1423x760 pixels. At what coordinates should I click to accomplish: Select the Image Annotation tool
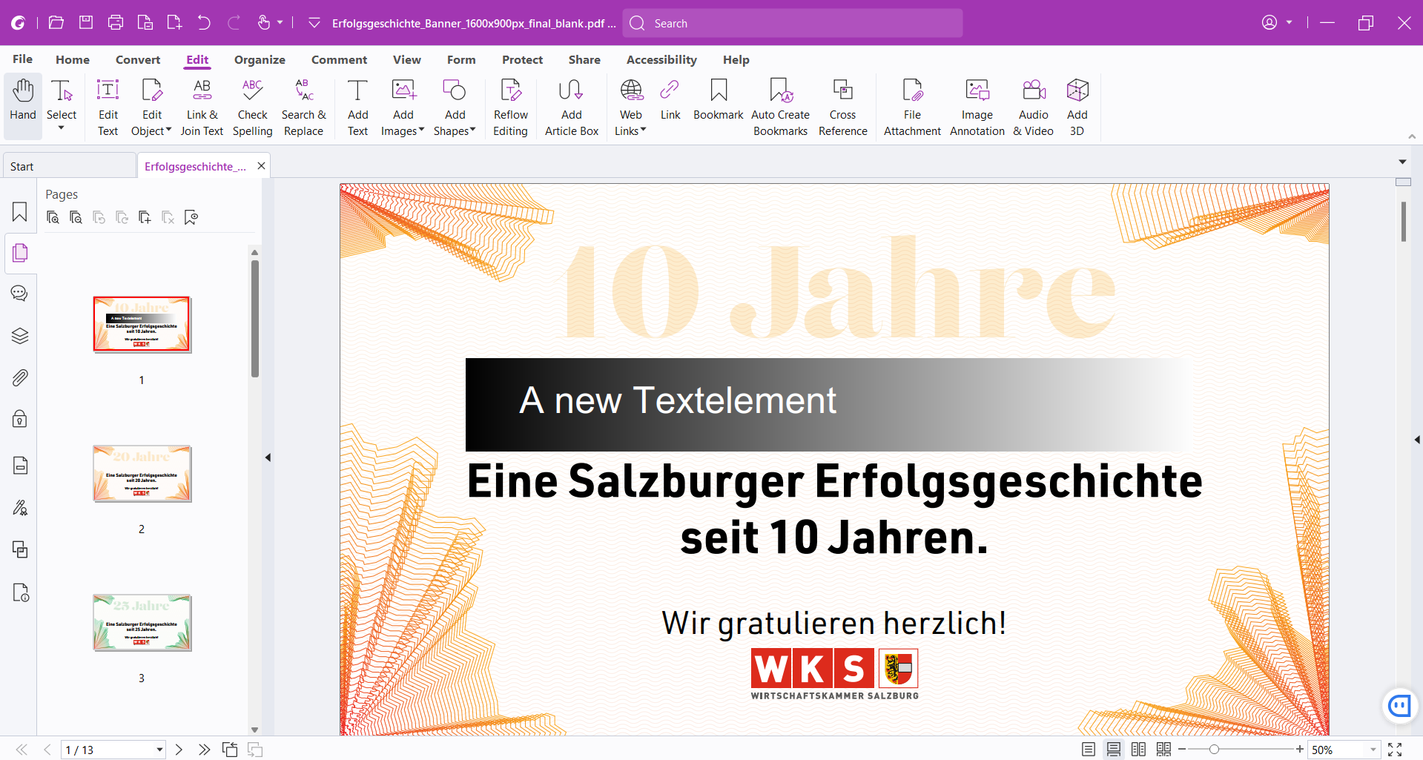click(x=977, y=106)
